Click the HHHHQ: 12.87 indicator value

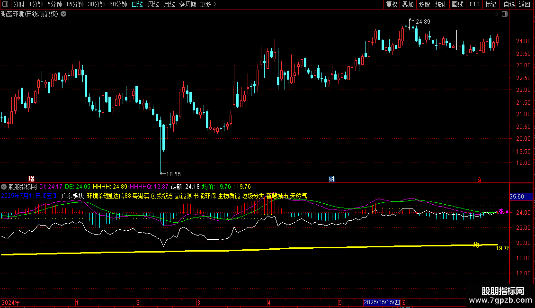(x=149, y=187)
